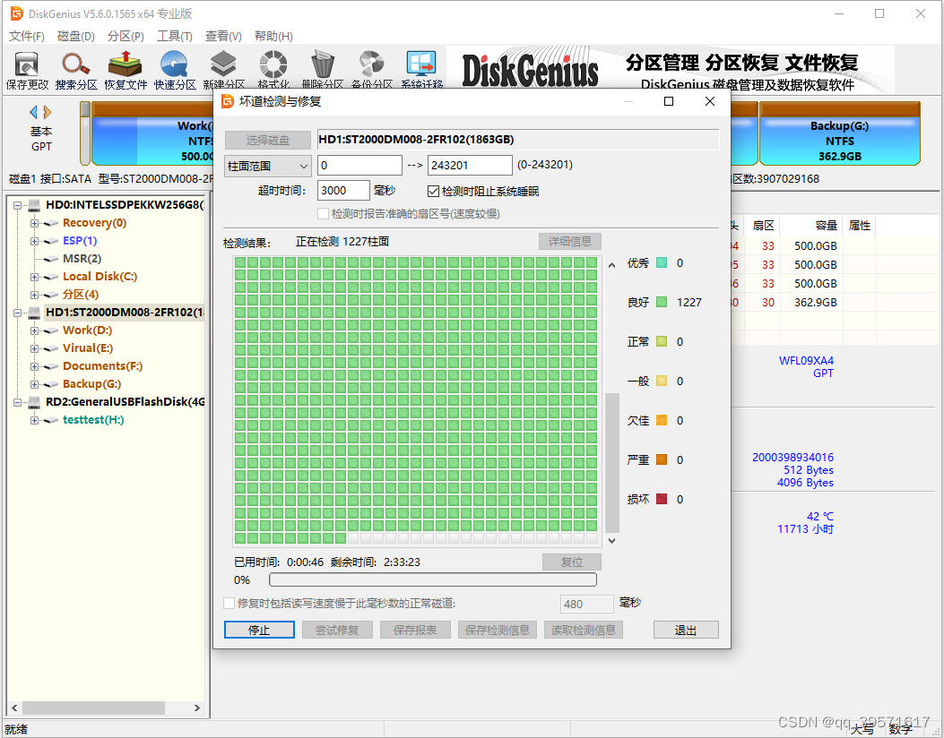Click the HD0 INTELSSDPEKKW256G8 disk icon
Screen dimensions: 944x738
coord(35,205)
